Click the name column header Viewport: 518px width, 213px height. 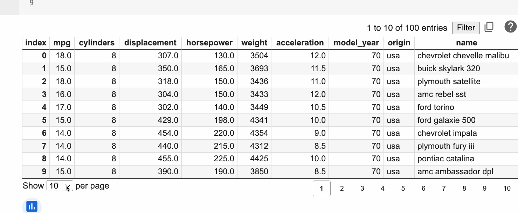[x=466, y=43]
